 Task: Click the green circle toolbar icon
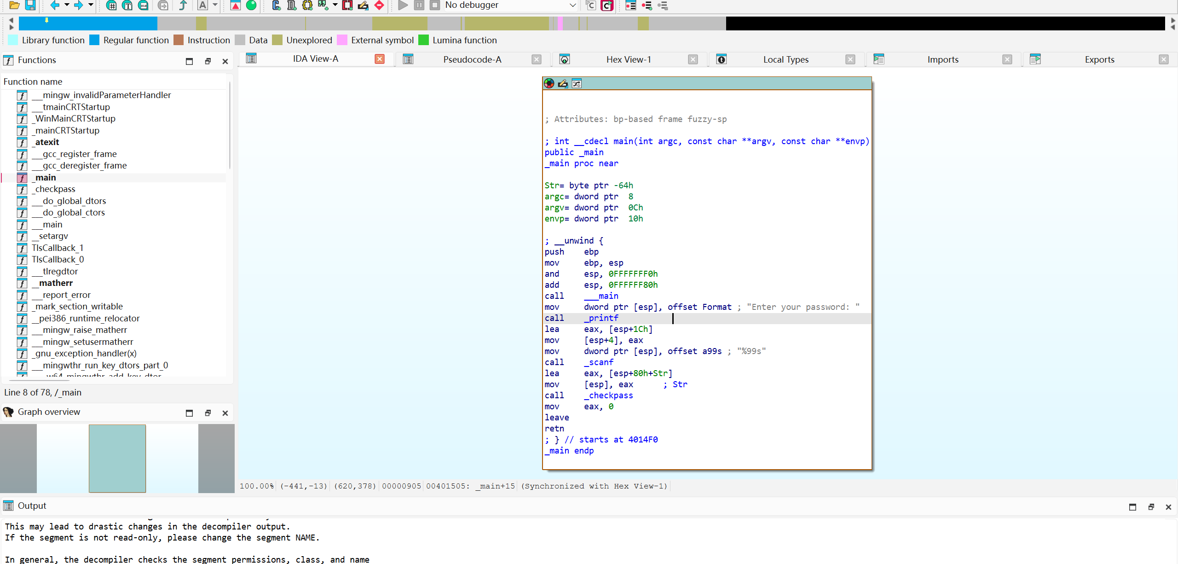pos(251,5)
